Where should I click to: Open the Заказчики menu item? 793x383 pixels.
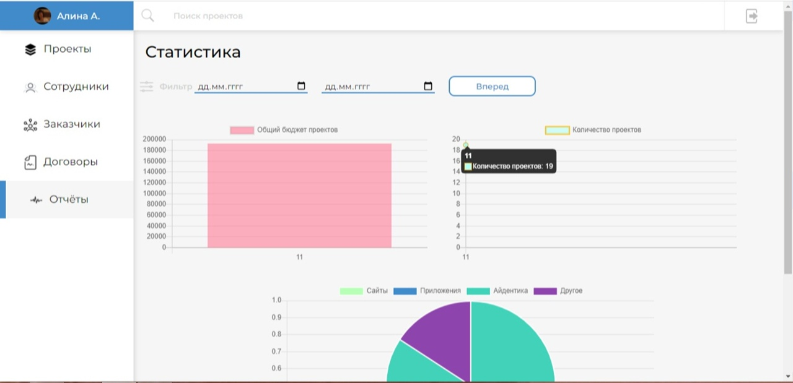[x=67, y=124]
